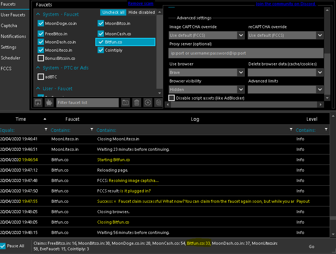Open the Time column filter funnel
This screenshot has width=336, height=254.
click(x=46, y=130)
